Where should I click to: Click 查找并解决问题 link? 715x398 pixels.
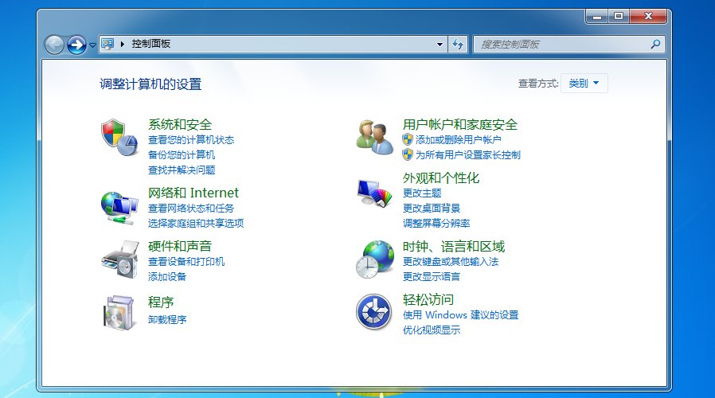(181, 170)
